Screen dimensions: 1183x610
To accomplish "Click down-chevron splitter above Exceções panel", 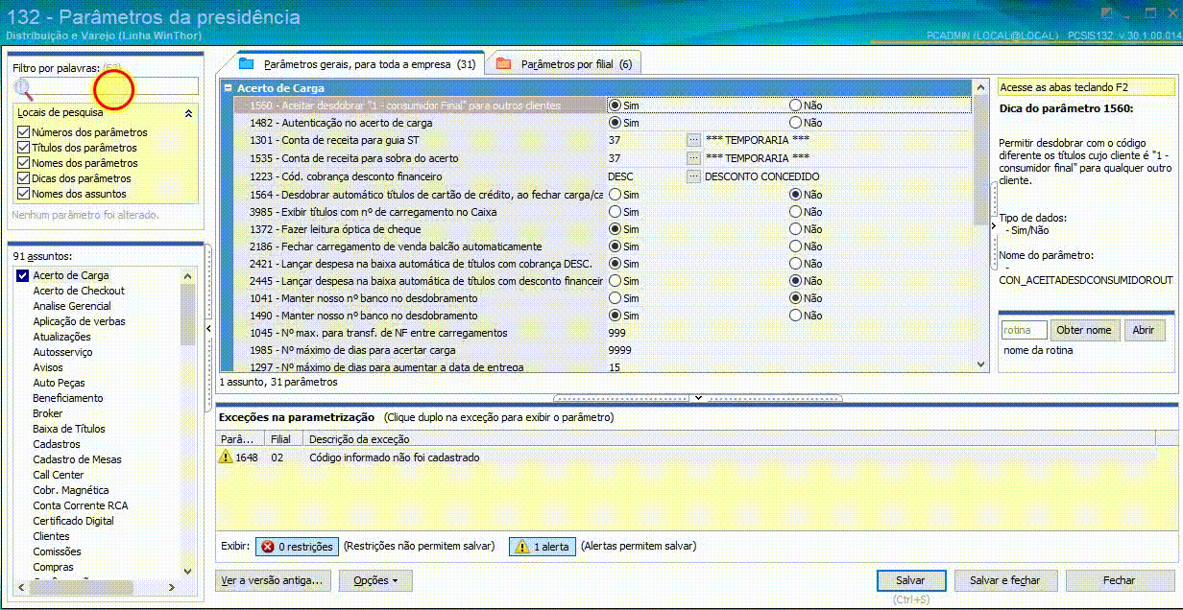I will click(698, 397).
